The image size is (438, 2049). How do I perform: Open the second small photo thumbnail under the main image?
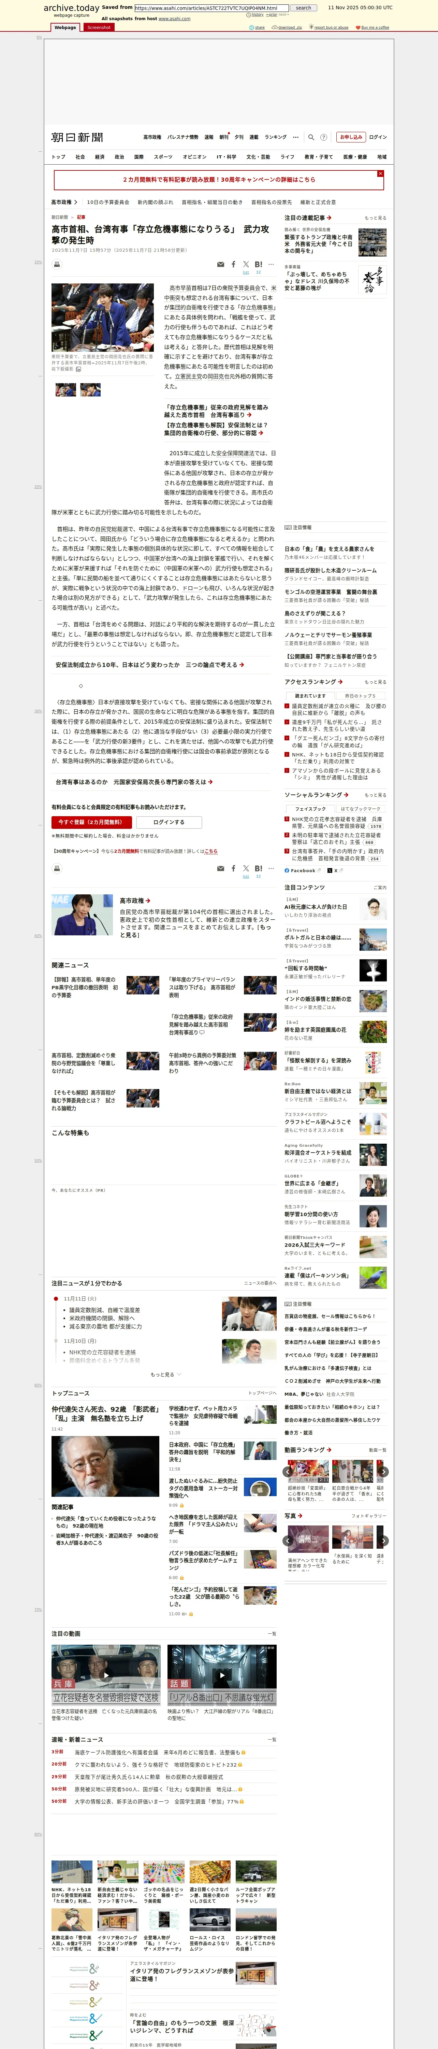[91, 390]
